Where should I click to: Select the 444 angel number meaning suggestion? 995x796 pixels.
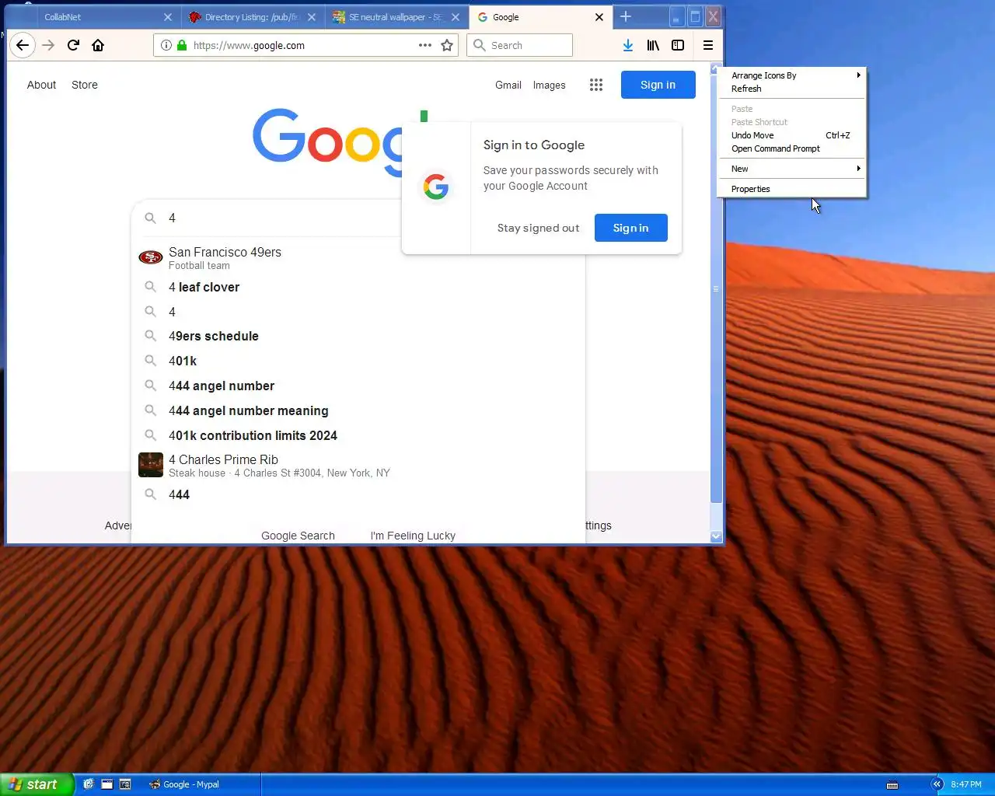[x=358, y=410]
